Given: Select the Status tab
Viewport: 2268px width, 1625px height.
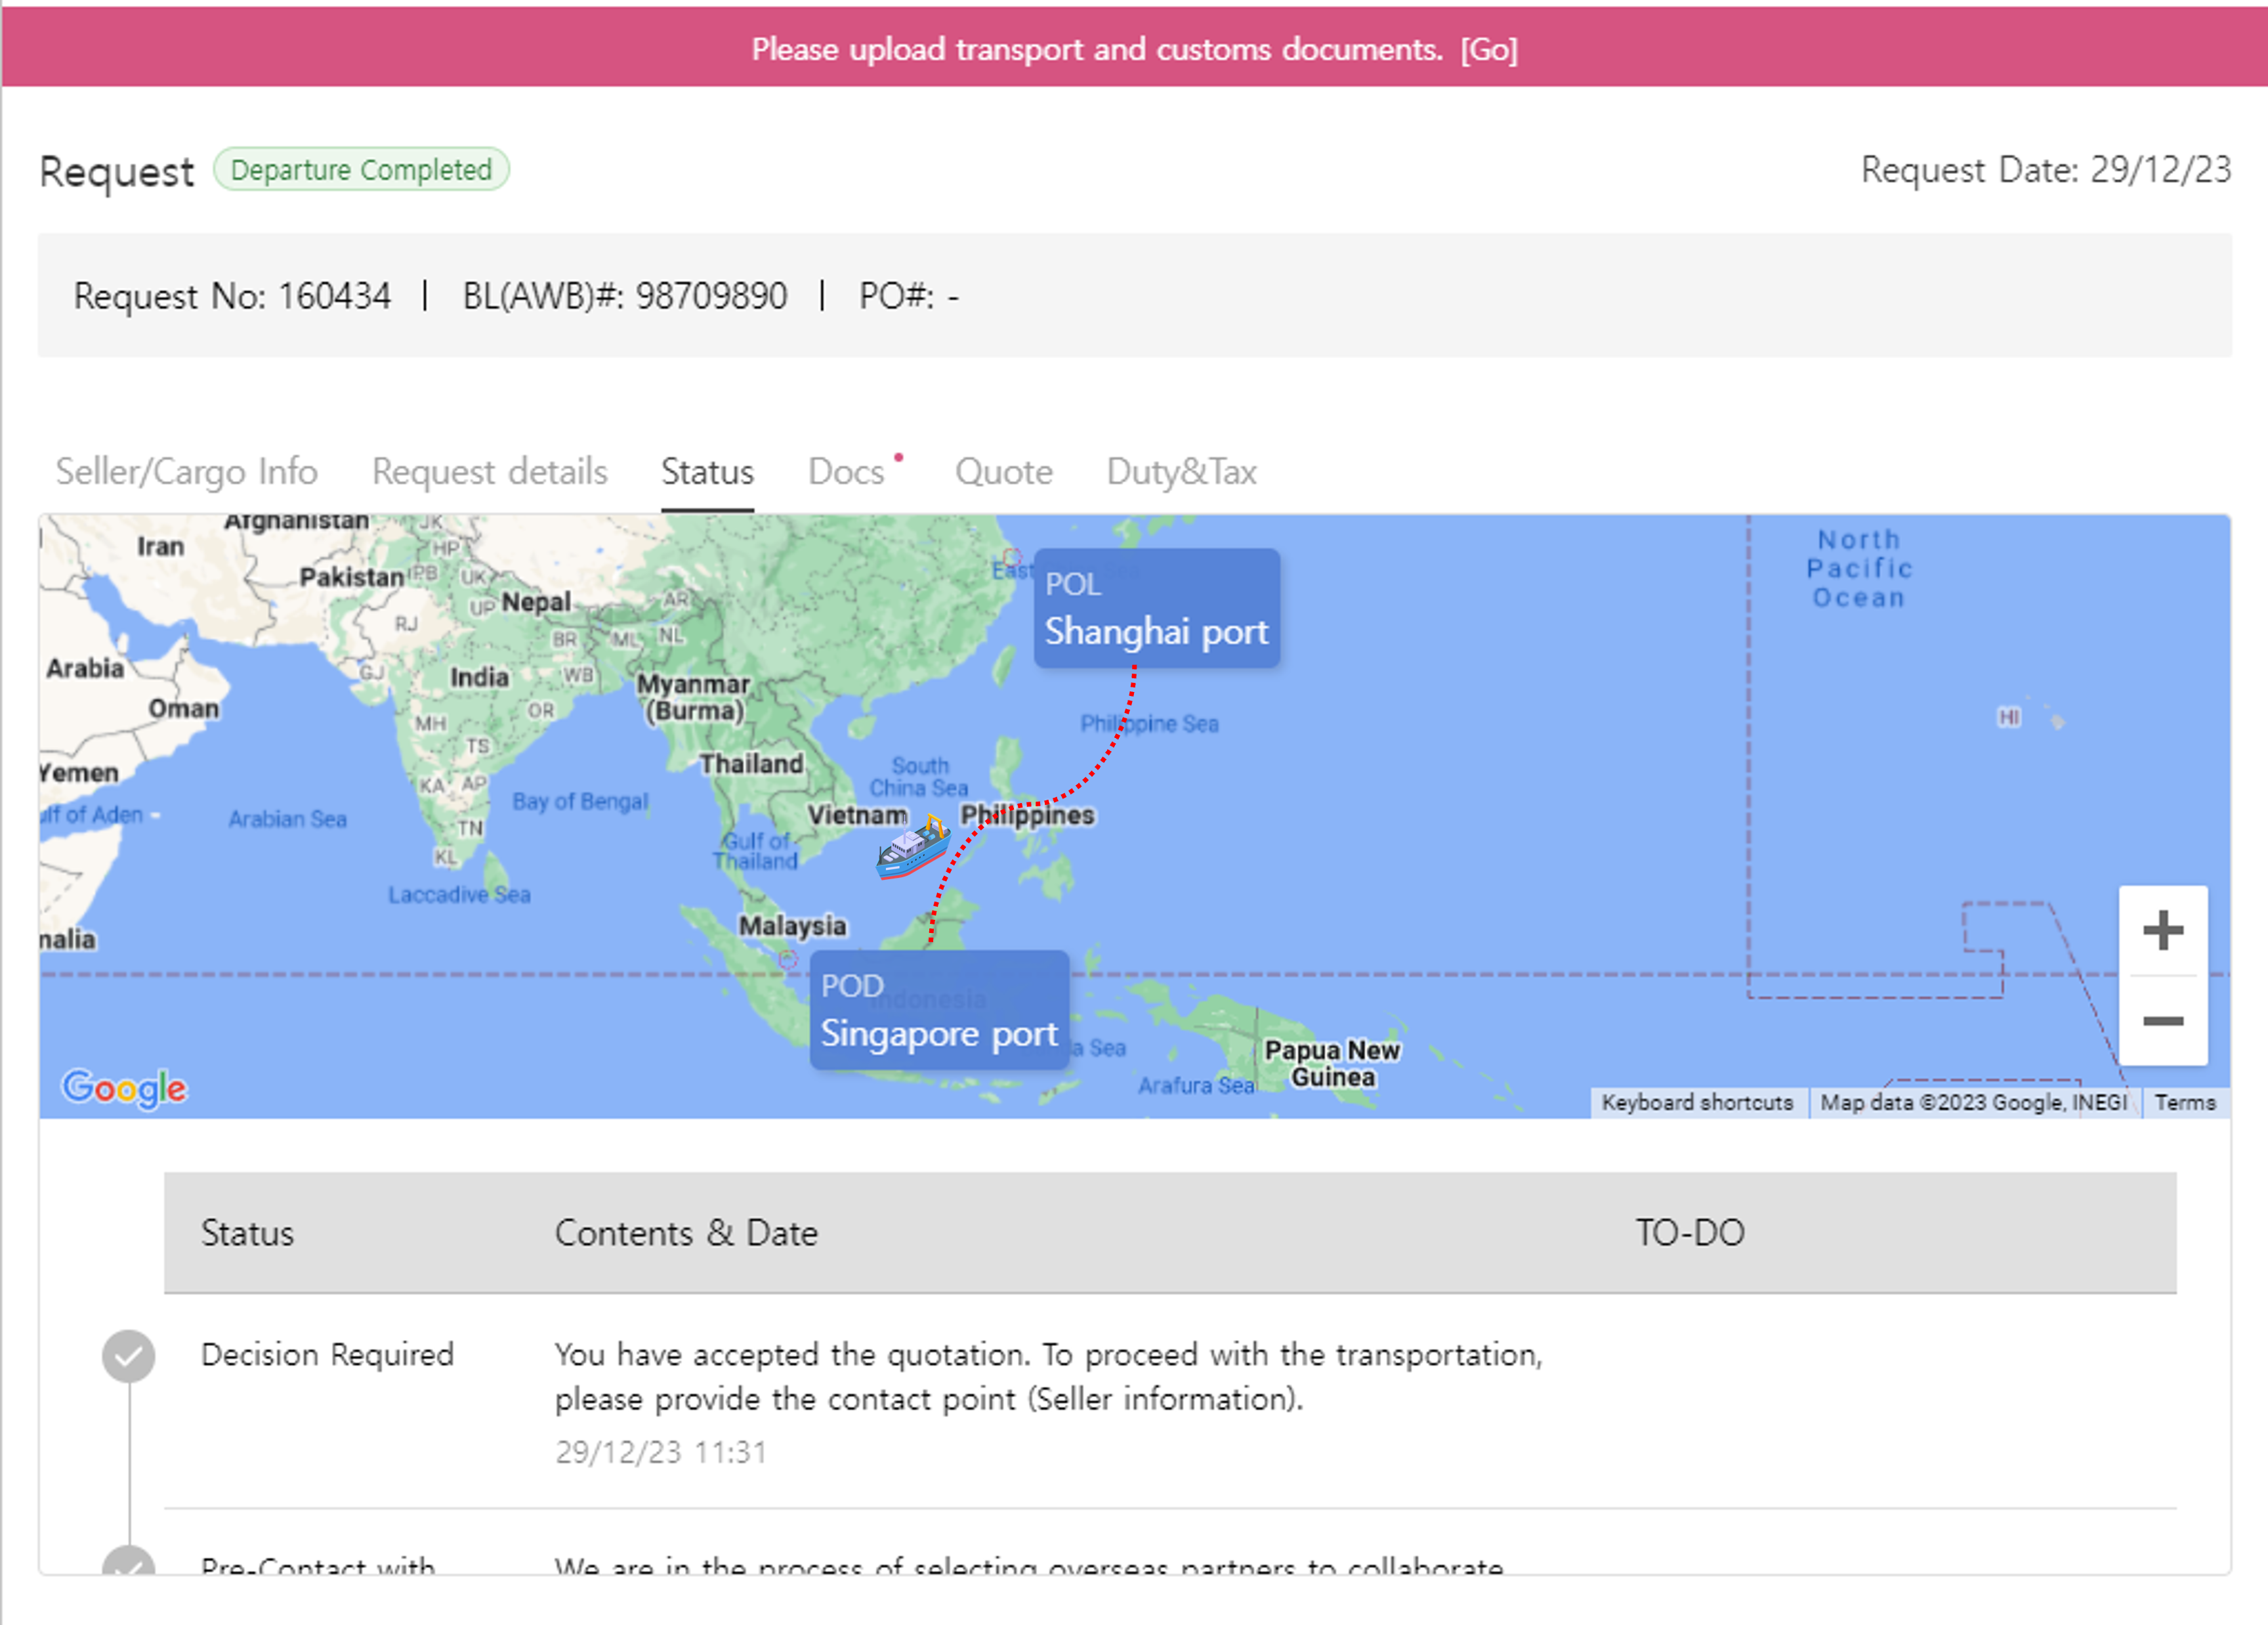Looking at the screenshot, I should (707, 471).
